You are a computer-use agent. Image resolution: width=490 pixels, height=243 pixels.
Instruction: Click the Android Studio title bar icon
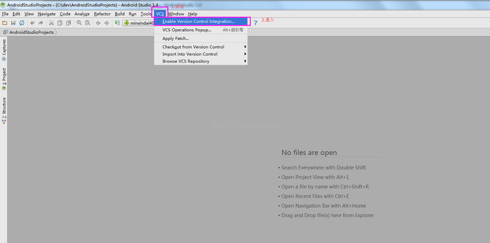click(x=3, y=5)
